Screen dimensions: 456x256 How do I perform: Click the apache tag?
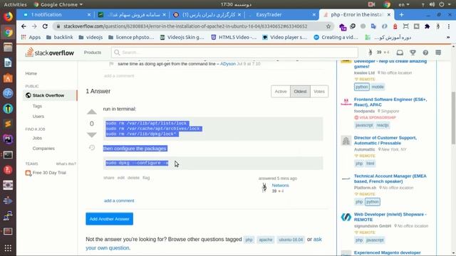pos(266,240)
